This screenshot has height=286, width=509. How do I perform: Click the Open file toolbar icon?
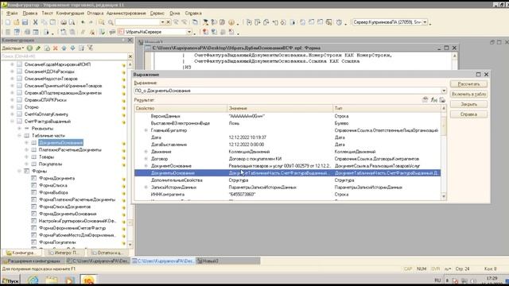tap(16, 22)
